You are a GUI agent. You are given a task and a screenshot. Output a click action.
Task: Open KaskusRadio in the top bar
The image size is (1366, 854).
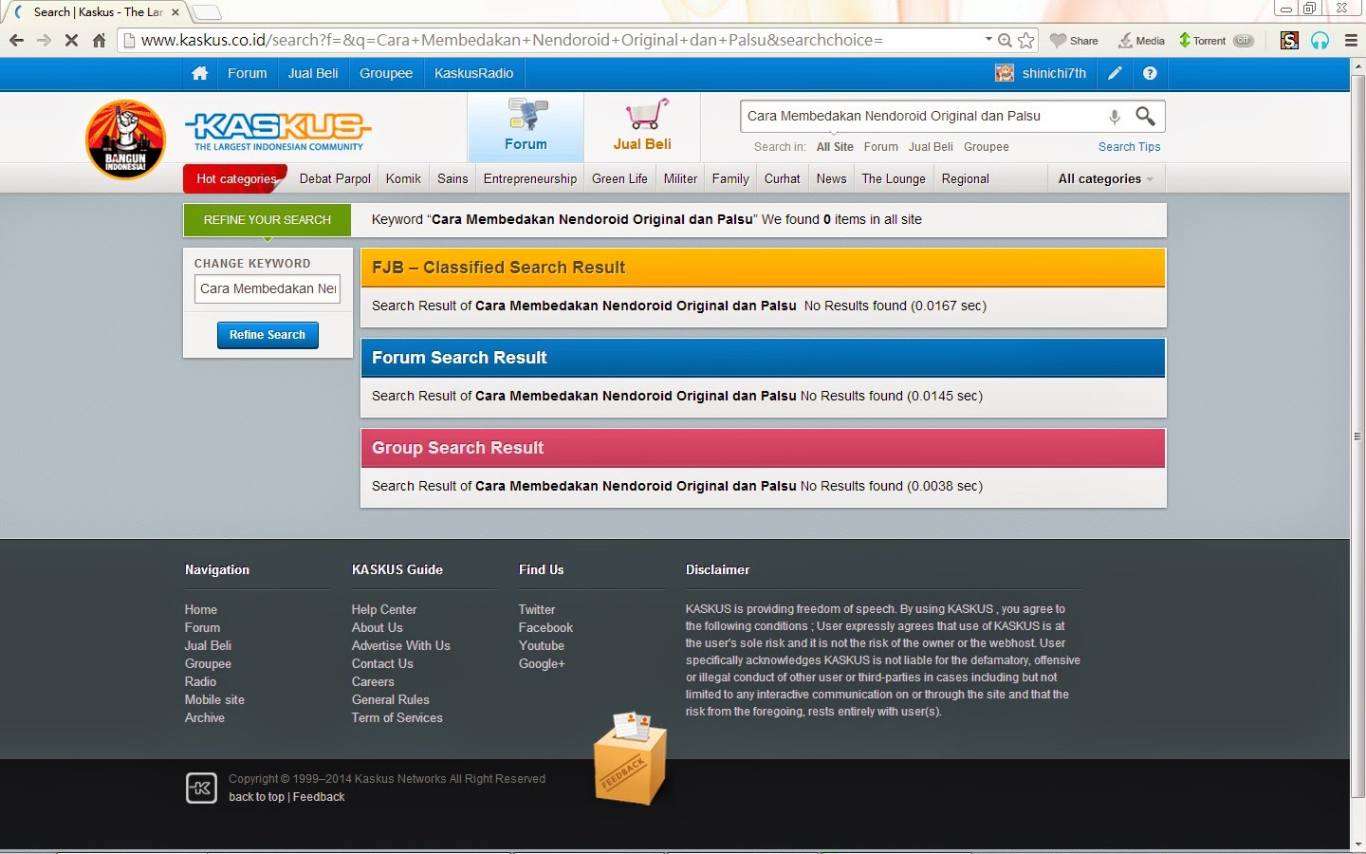coord(473,73)
